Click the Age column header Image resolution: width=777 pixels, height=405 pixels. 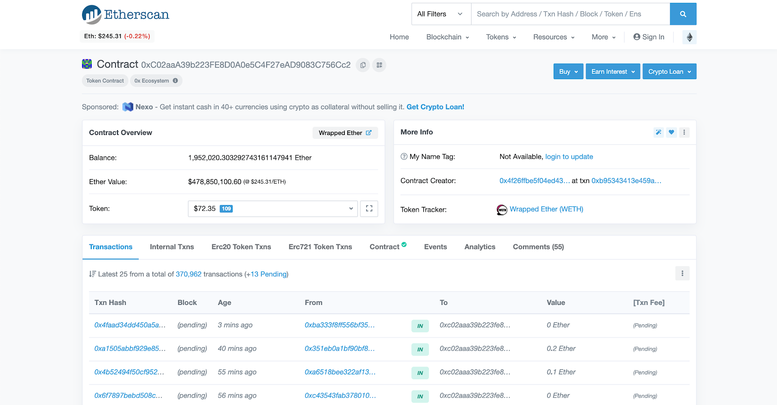tap(224, 303)
